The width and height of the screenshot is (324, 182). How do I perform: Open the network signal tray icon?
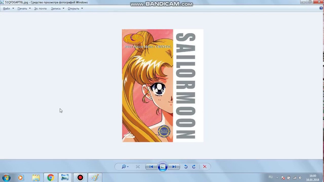[x=294, y=178]
